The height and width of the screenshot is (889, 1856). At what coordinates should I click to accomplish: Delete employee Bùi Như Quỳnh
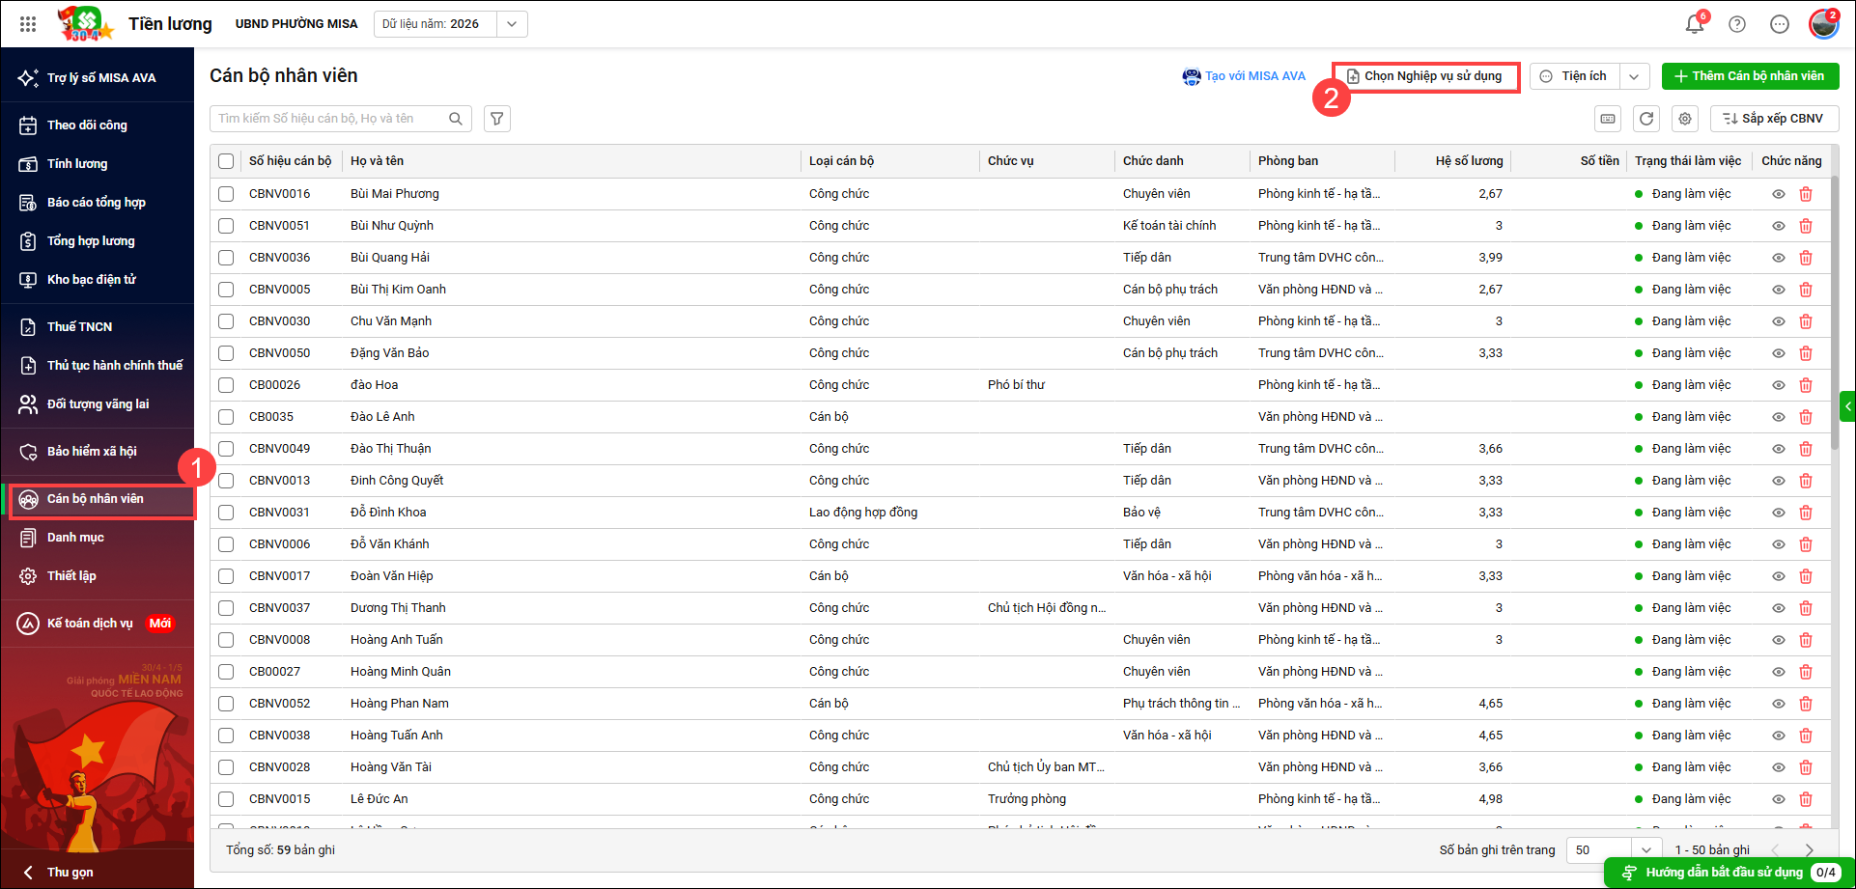1806,226
